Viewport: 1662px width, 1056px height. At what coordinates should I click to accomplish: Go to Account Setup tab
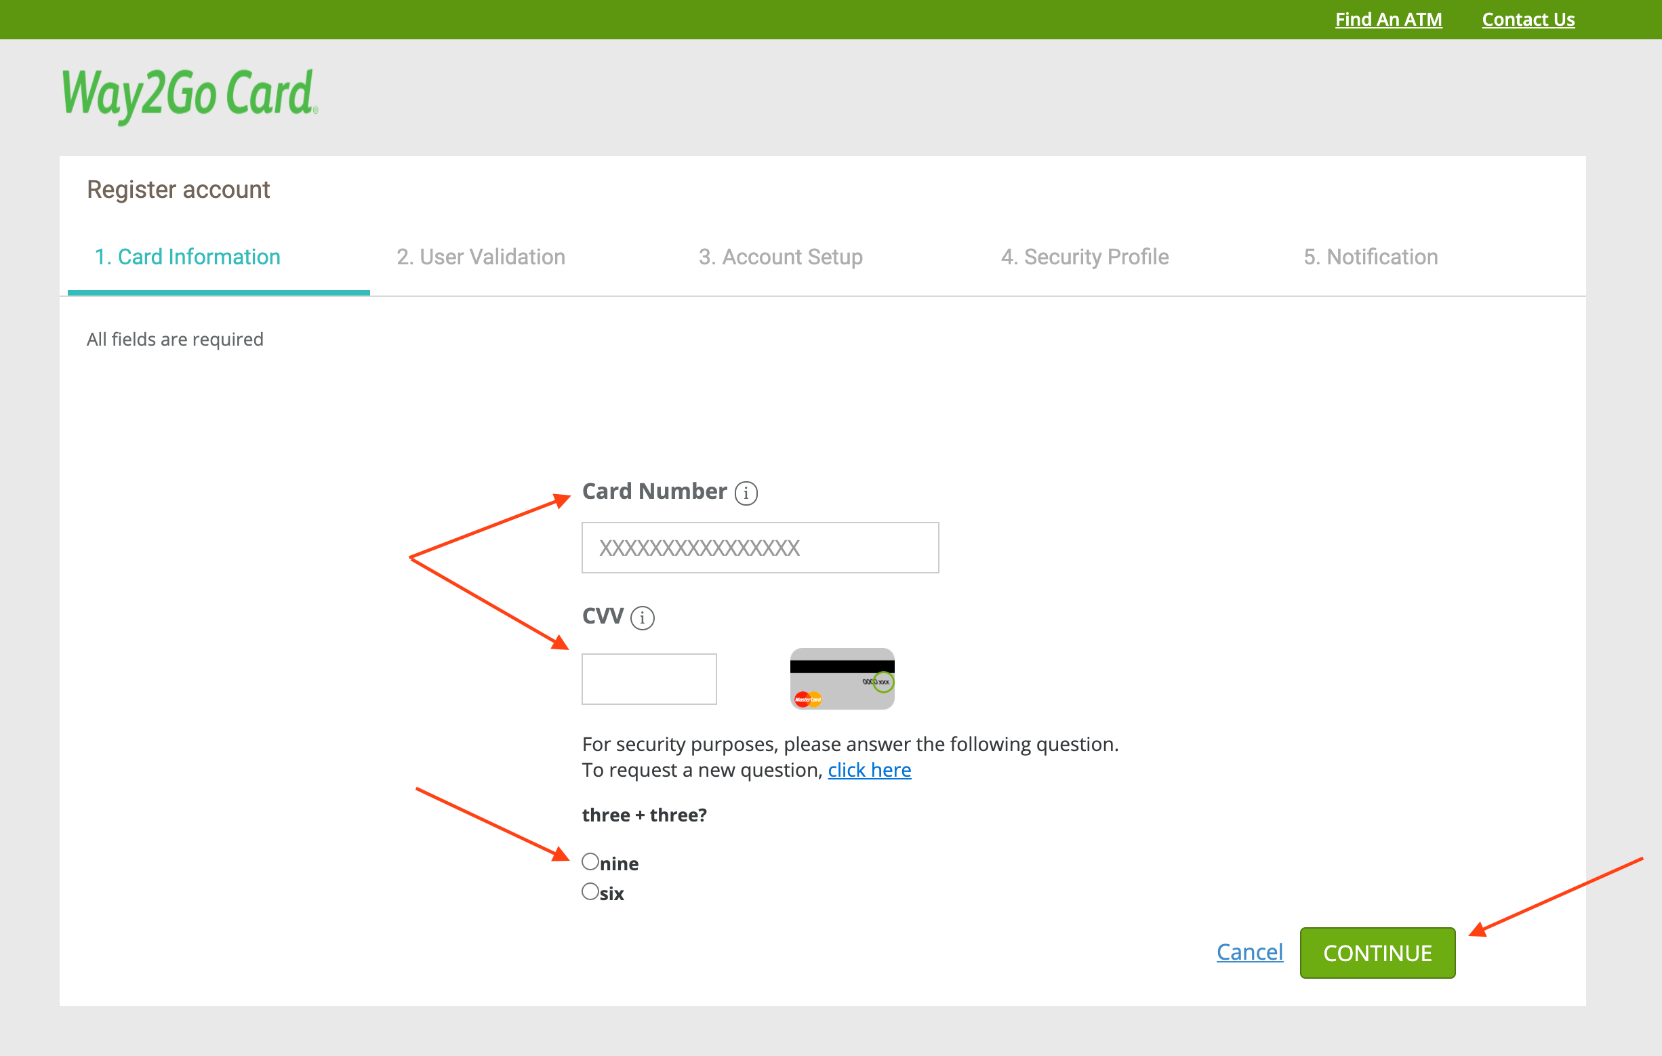pos(780,257)
